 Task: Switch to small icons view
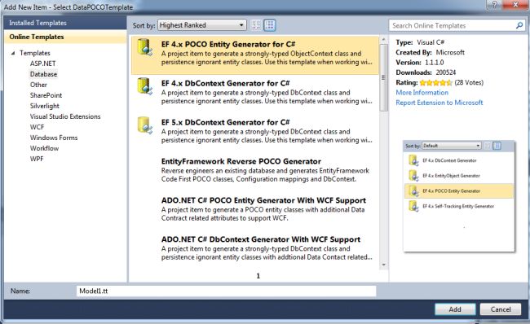[x=256, y=25]
